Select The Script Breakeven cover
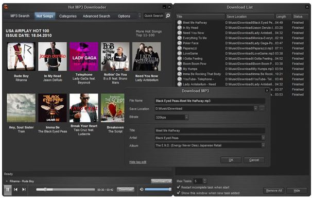312x198 pixels. pyautogui.click(x=113, y=108)
